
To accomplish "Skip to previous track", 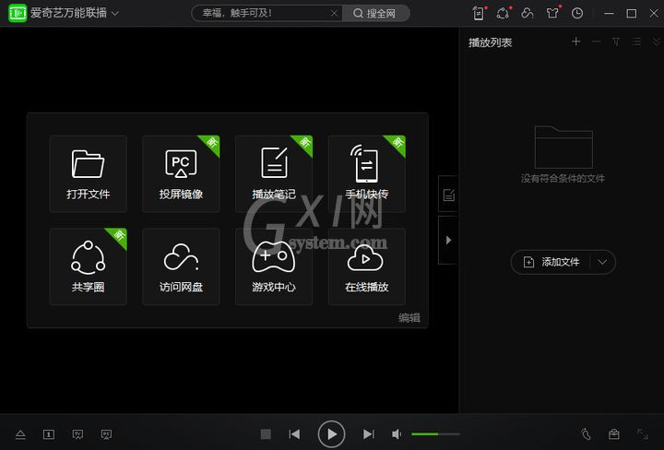I will 294,434.
